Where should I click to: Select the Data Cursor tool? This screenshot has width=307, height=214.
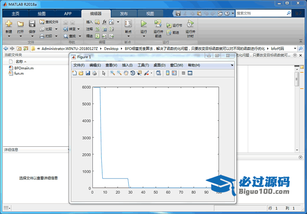point(140,73)
